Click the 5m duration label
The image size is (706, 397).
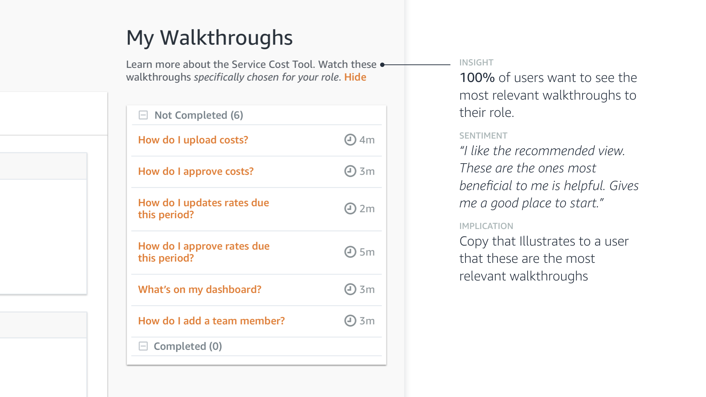tap(367, 252)
